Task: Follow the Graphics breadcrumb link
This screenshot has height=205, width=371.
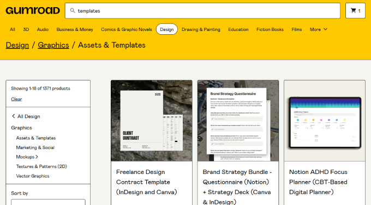Action: point(53,45)
